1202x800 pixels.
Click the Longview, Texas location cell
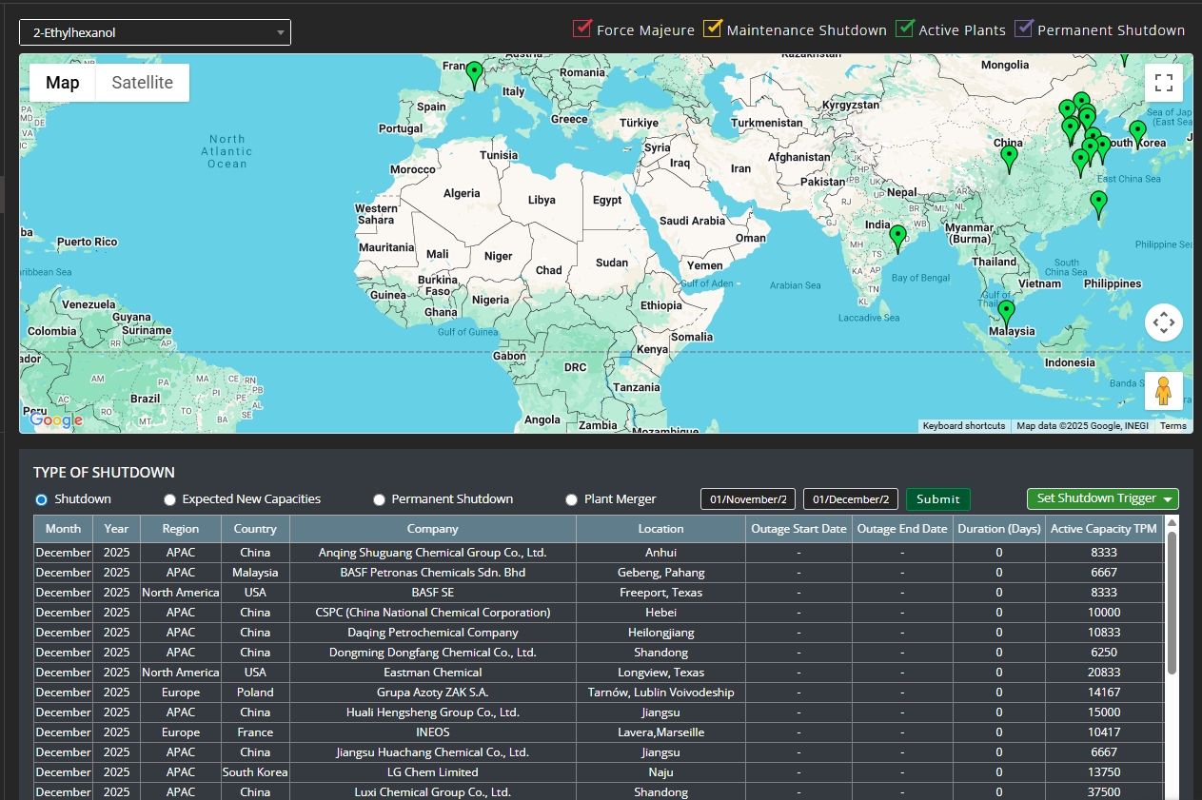click(x=661, y=673)
